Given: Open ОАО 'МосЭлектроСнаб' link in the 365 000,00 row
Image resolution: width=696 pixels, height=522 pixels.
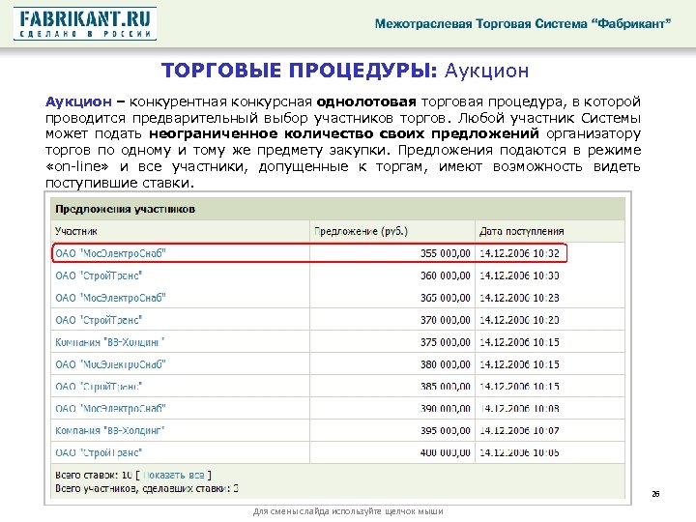Looking at the screenshot, I should click(x=110, y=298).
